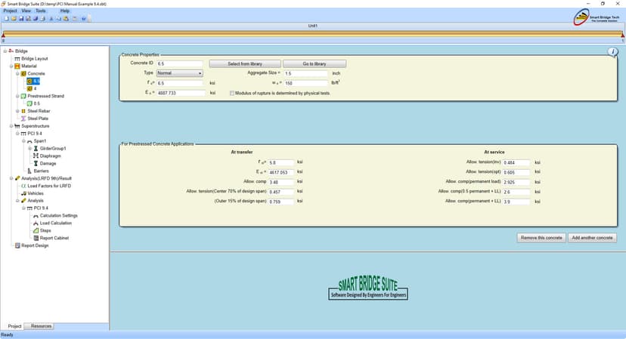The width and height of the screenshot is (626, 339).
Task: Select the Prestressed Strand node icon
Action: tap(23, 96)
